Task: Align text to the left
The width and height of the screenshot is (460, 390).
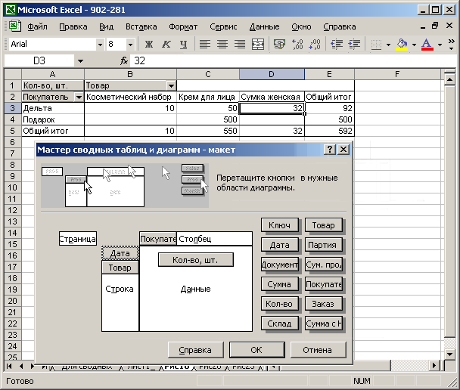Action: (x=205, y=45)
